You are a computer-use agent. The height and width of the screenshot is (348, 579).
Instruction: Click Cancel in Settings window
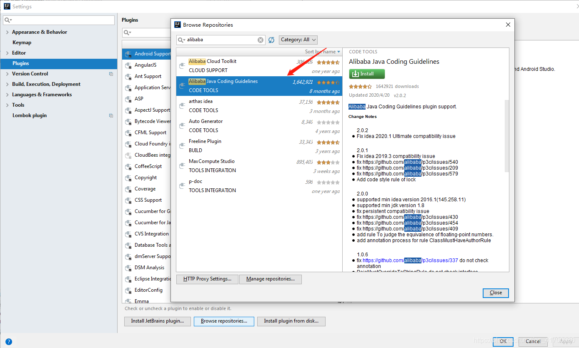(x=533, y=341)
